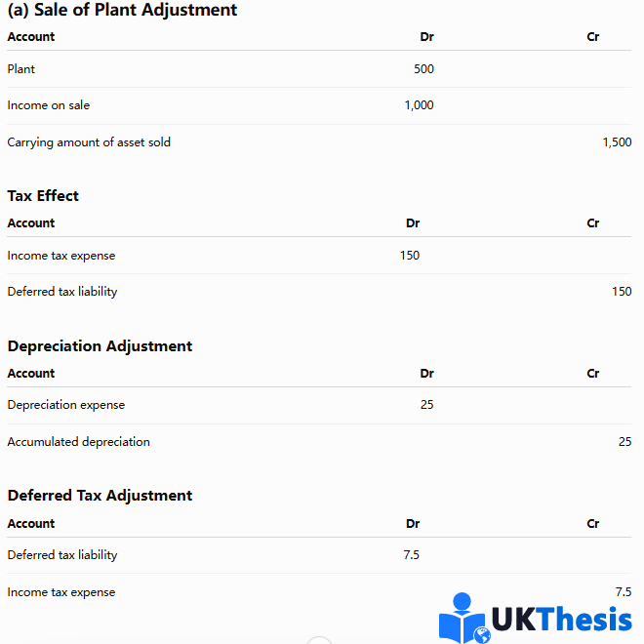This screenshot has width=644, height=644.
Task: Select the Sale of Plant Adjustment heading
Action: click(122, 10)
